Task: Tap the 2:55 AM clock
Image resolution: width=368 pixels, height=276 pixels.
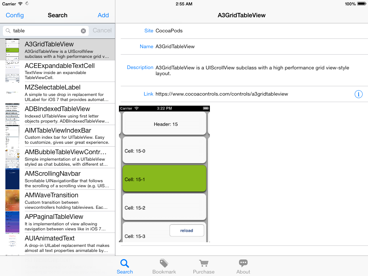Action: pyautogui.click(x=184, y=4)
